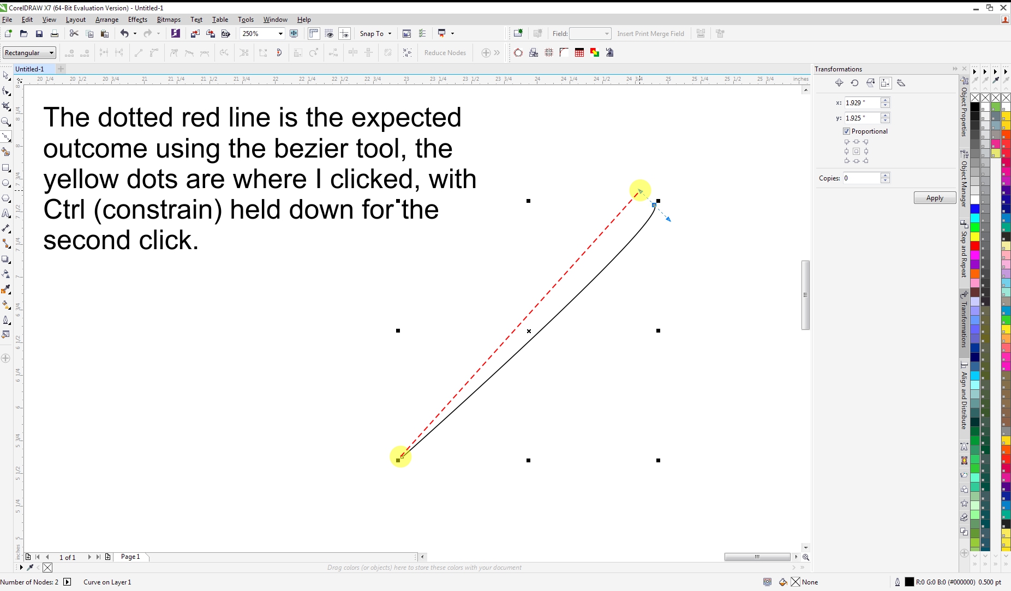Open the Rotate transformation tab icon
Viewport: 1011px width, 591px height.
pos(854,83)
